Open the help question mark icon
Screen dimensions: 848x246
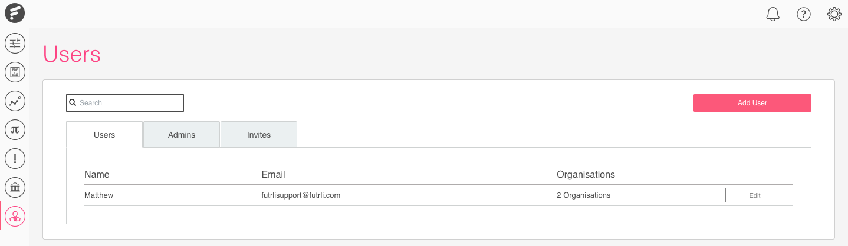click(804, 14)
